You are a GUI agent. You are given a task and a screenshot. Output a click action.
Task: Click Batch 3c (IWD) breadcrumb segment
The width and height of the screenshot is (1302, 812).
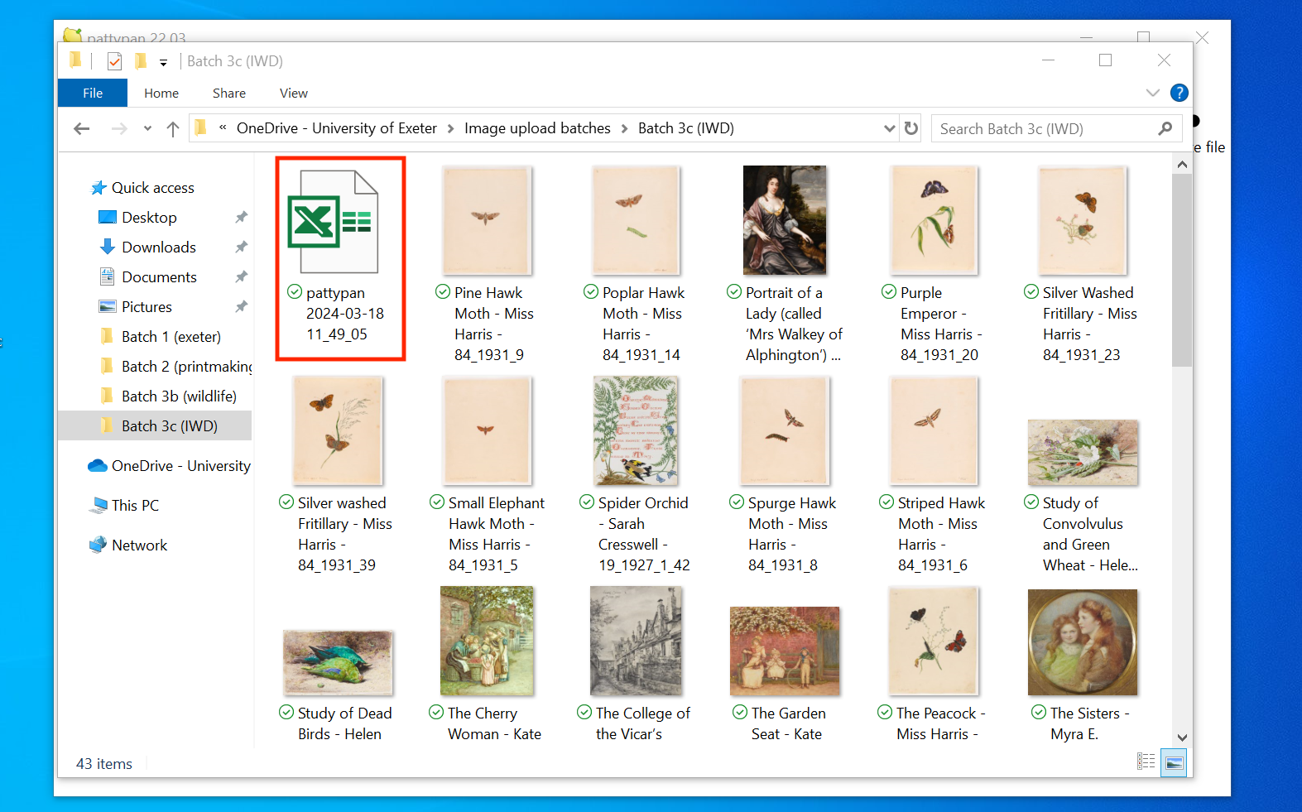point(686,128)
